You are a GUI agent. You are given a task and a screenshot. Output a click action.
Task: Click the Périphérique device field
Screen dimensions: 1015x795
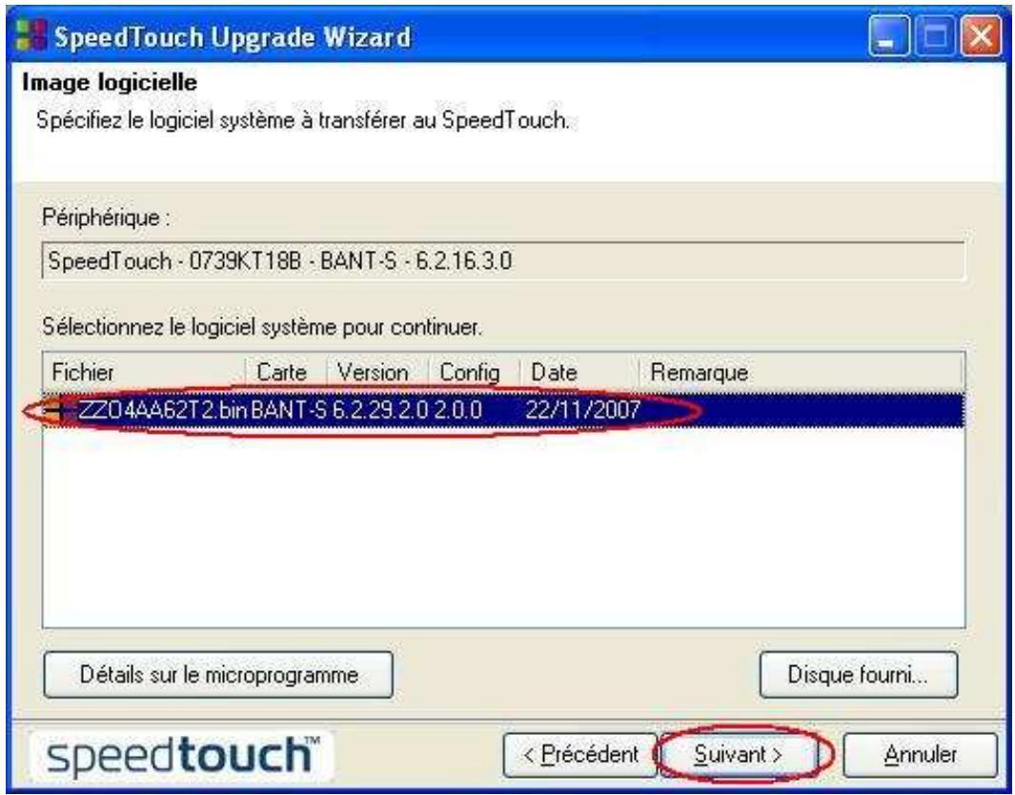click(503, 261)
